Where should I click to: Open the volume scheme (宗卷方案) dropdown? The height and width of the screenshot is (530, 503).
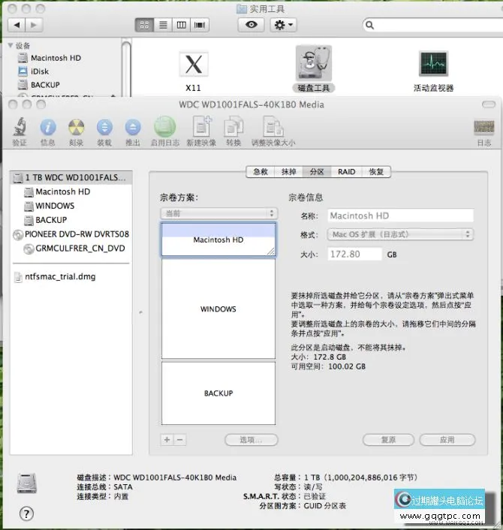[x=218, y=213]
